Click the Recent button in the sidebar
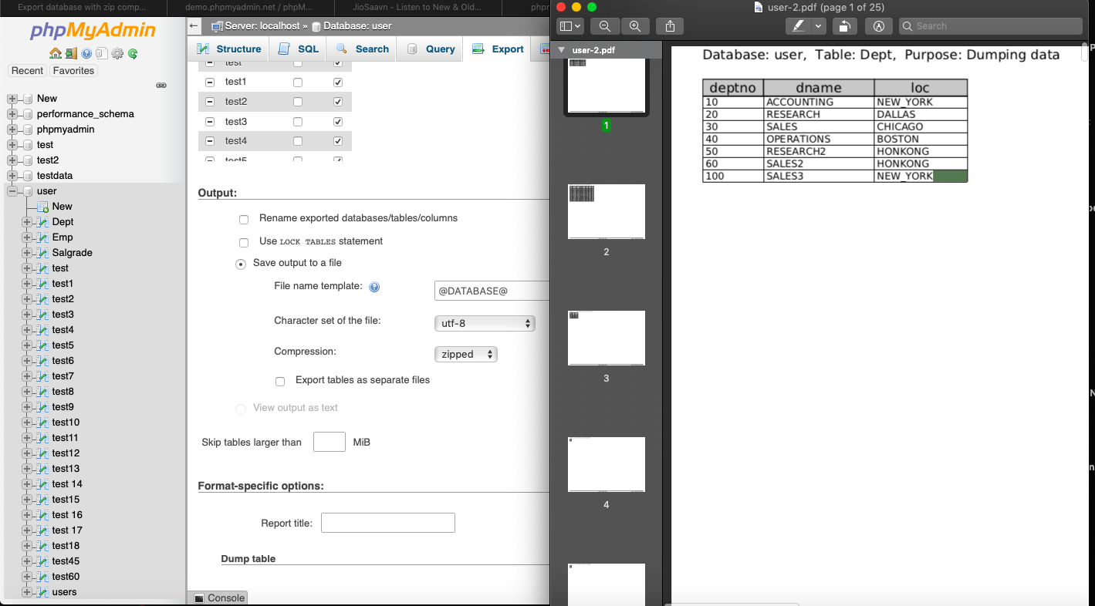This screenshot has height=606, width=1095. coord(27,70)
